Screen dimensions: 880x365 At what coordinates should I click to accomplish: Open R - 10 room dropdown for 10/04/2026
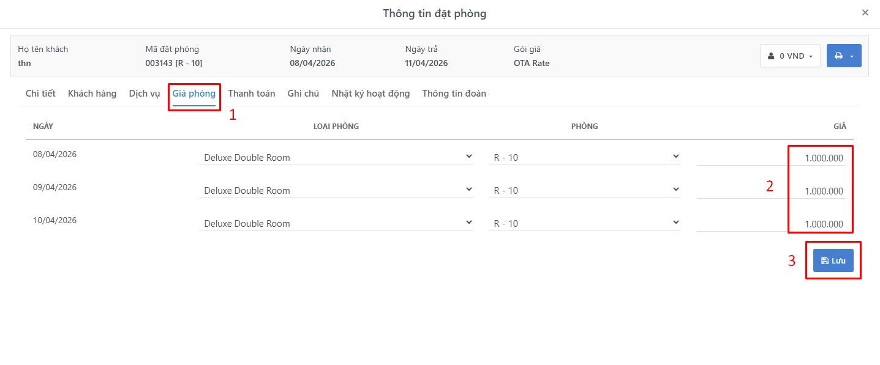tap(585, 223)
